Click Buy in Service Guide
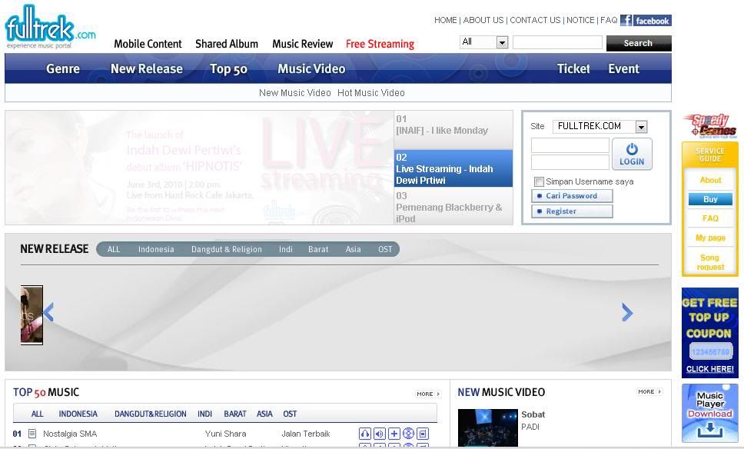744x449 pixels. (x=710, y=199)
